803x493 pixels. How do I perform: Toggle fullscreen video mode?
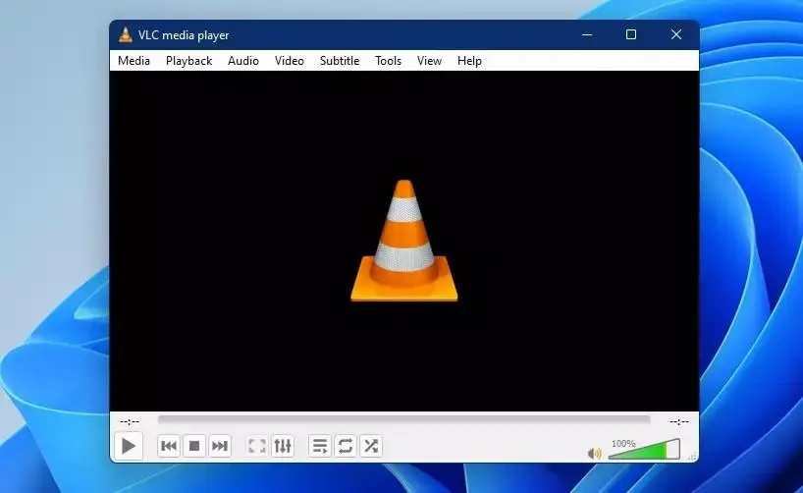pos(257,446)
